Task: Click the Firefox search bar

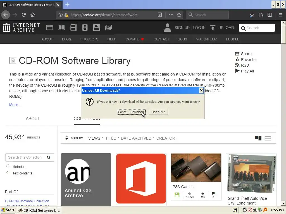Action: click(208, 15)
